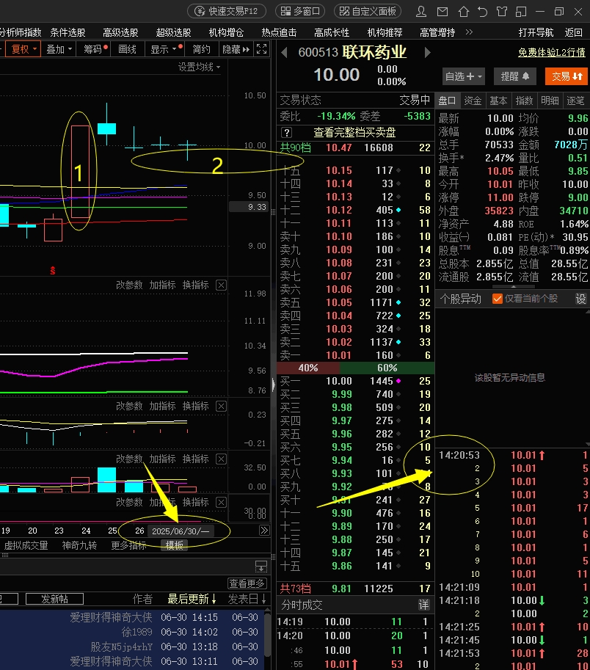Sort posts by 最后更新
The image size is (590, 670).
pos(192,599)
